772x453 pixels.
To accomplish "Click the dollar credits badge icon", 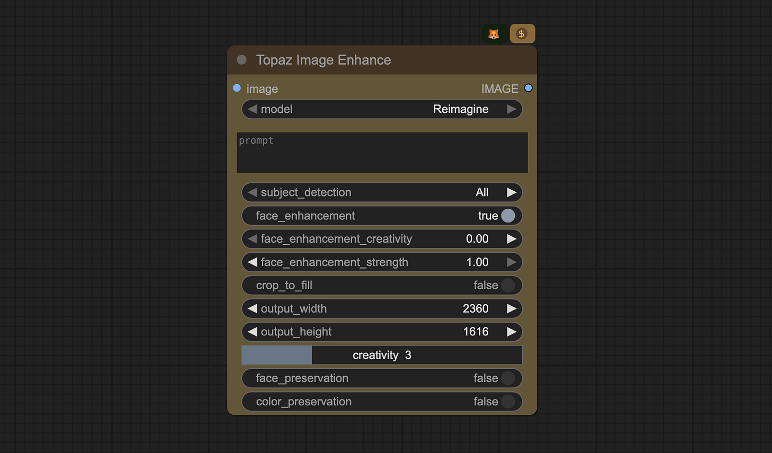I will (522, 34).
